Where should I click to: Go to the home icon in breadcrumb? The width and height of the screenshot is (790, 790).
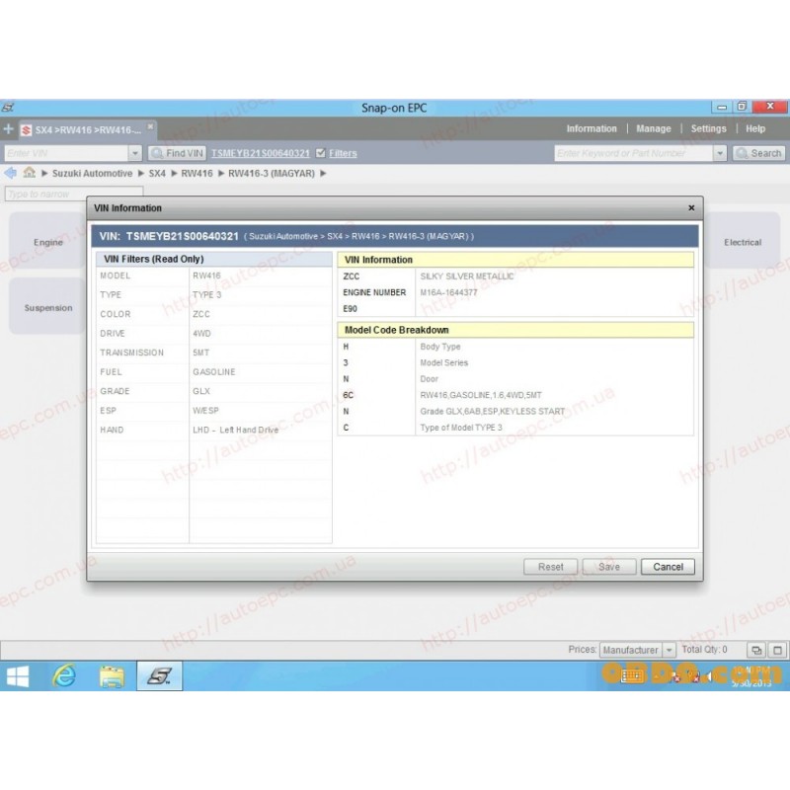pyautogui.click(x=30, y=173)
